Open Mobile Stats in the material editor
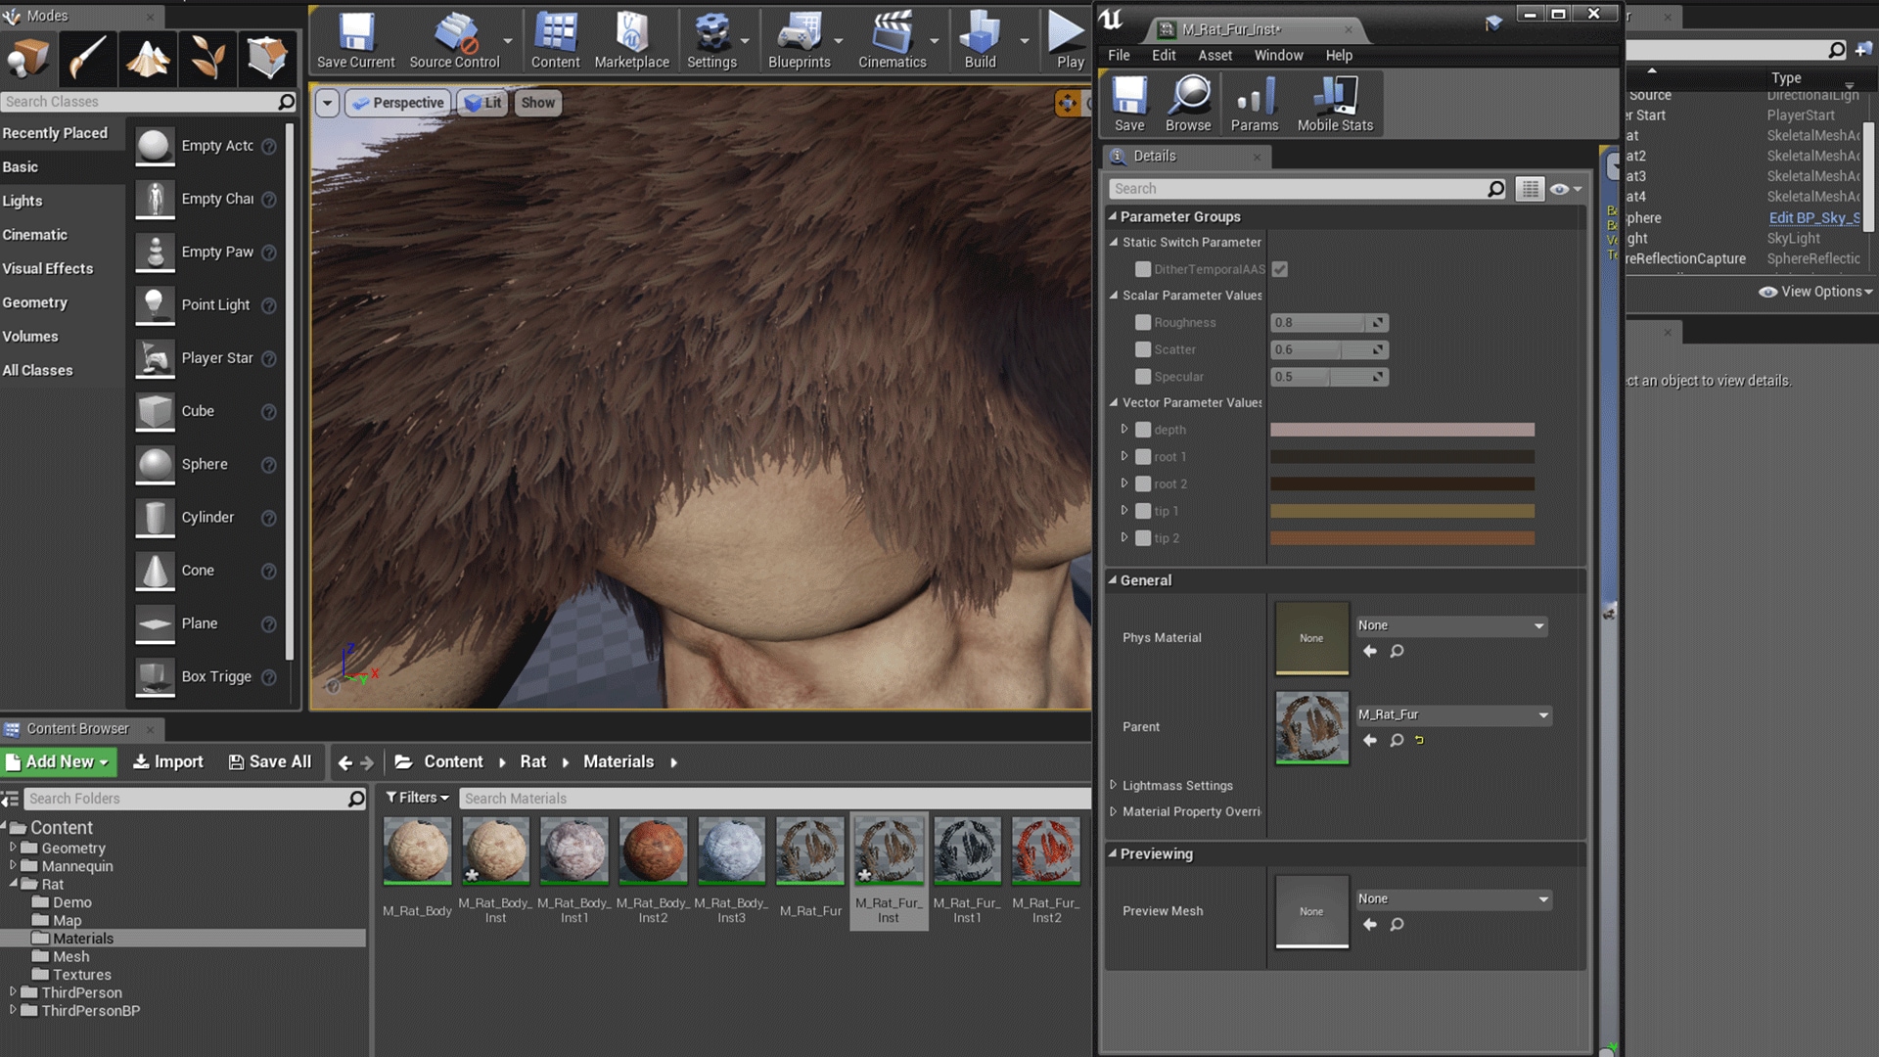Viewport: 1879px width, 1057px height. coord(1335,103)
